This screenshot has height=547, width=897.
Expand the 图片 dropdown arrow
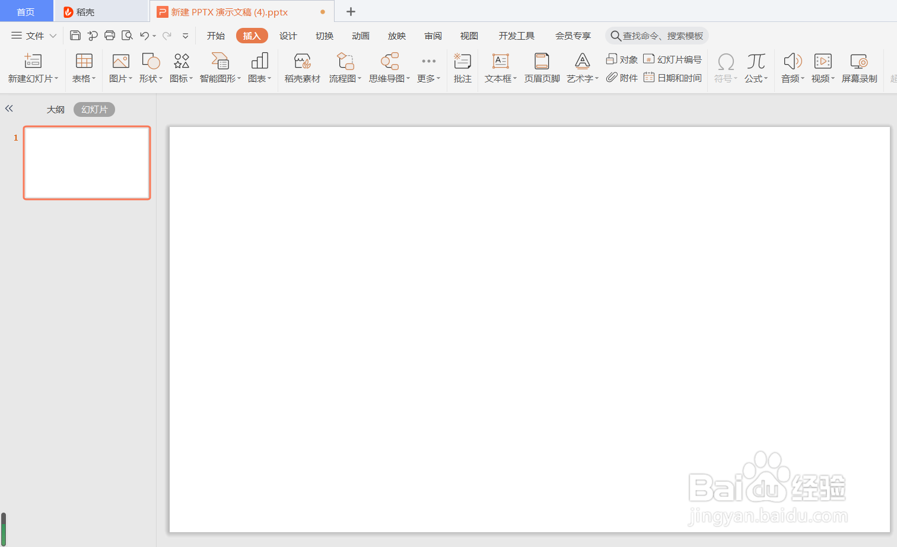[131, 78]
